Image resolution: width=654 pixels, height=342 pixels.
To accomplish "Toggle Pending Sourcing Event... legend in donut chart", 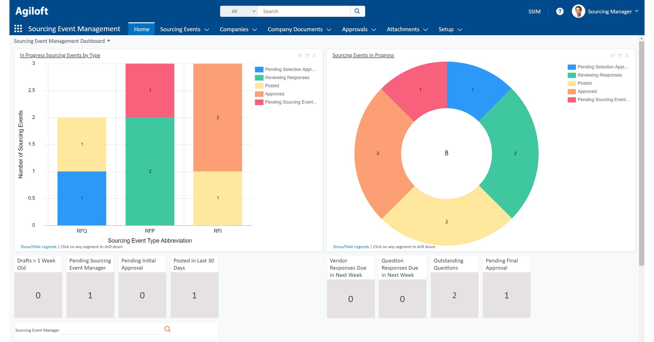I will (598, 100).
